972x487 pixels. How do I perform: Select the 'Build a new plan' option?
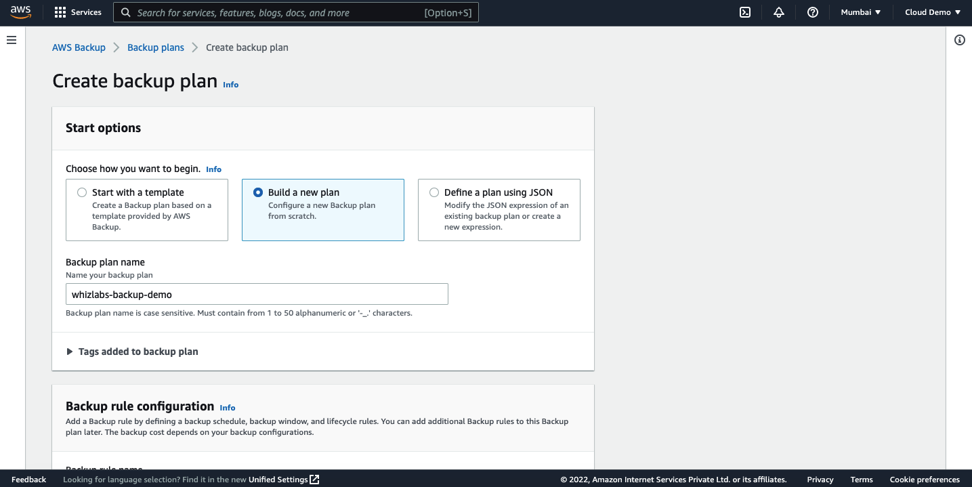[323, 210]
